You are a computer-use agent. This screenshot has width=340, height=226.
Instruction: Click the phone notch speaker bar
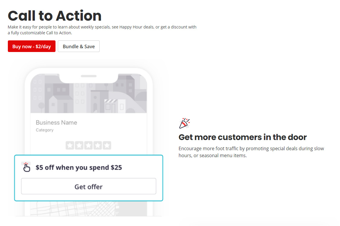89,76
